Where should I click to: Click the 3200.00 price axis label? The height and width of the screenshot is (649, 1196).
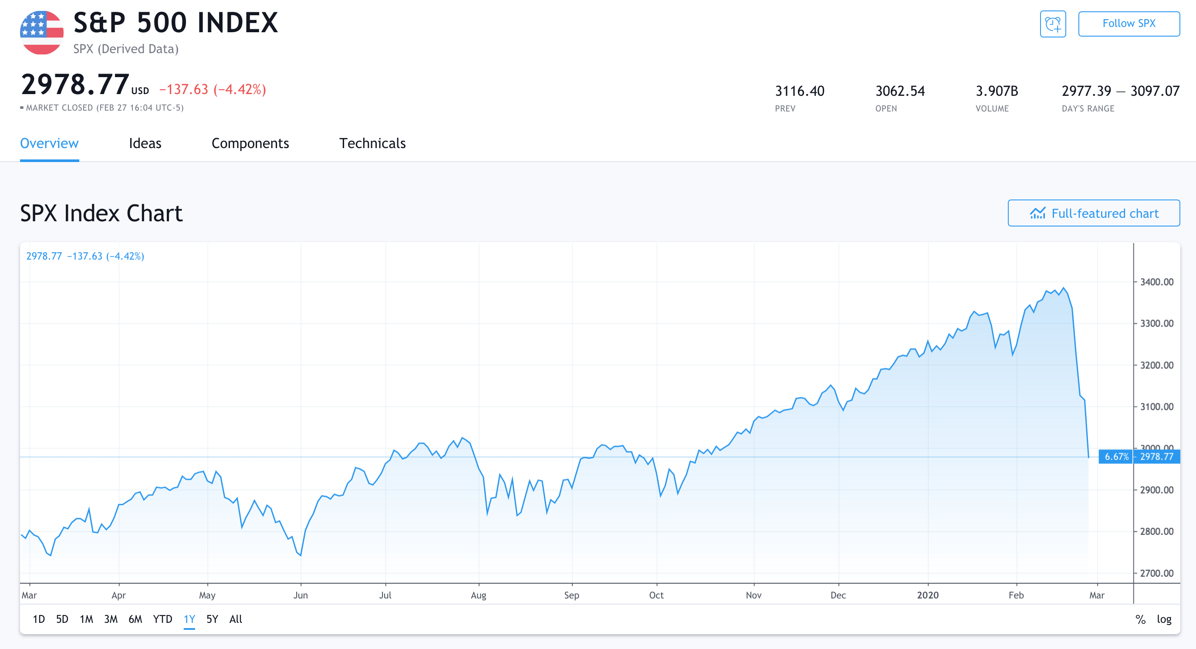[x=1156, y=365]
